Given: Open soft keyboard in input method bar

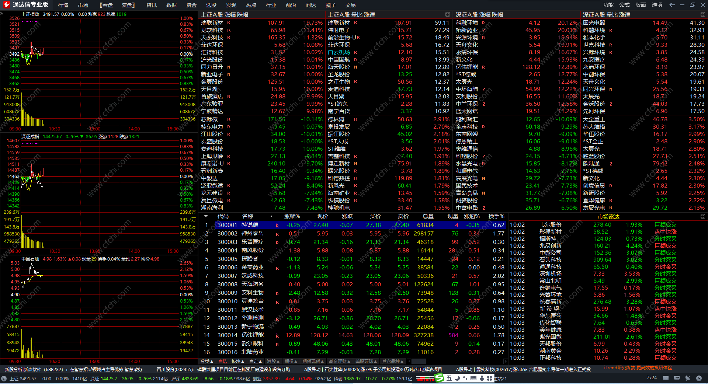Looking at the screenshot, I should coord(473,378).
